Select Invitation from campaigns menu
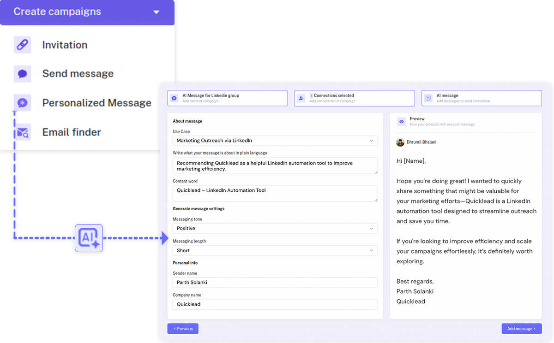Viewport: 554px width, 343px height. tap(65, 45)
